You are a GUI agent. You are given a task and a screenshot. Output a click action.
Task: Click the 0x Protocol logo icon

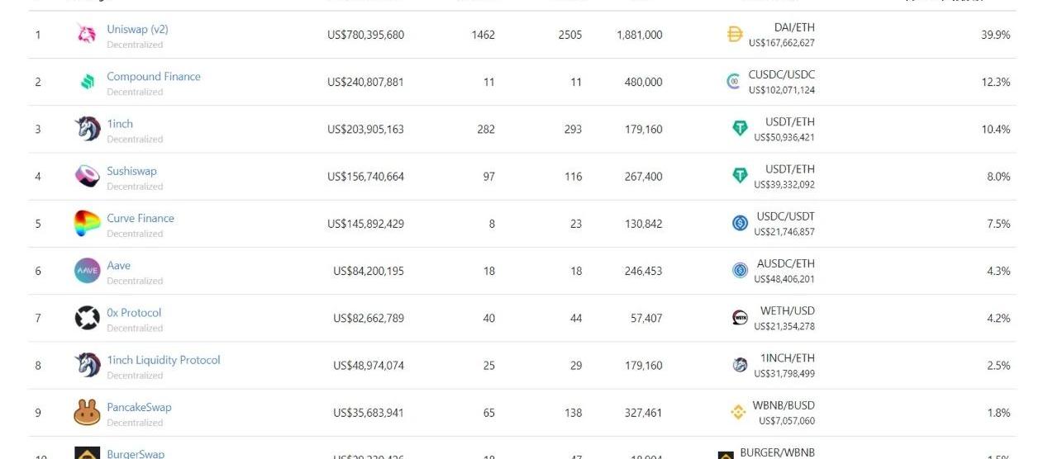[x=87, y=318]
